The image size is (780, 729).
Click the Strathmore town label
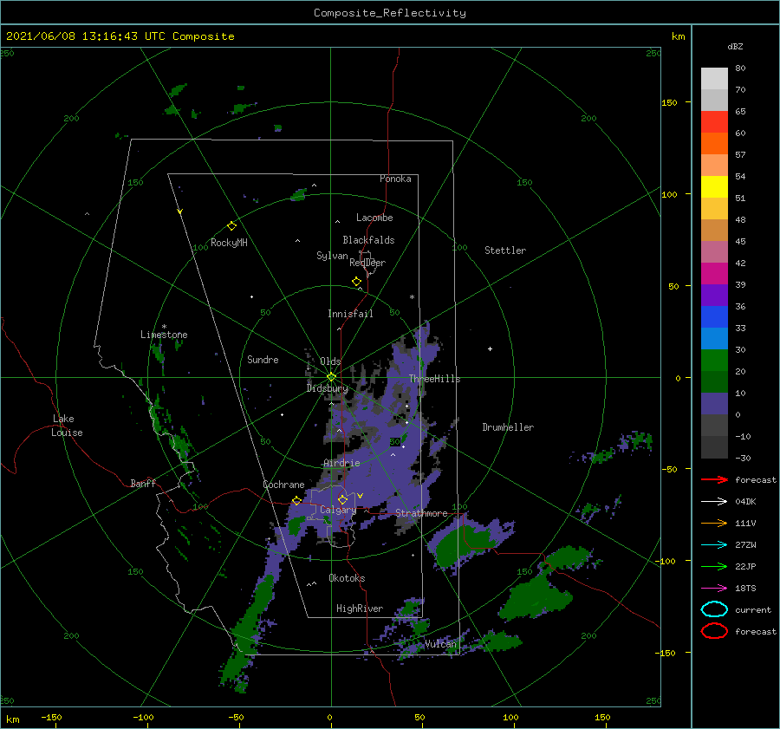pos(422,513)
